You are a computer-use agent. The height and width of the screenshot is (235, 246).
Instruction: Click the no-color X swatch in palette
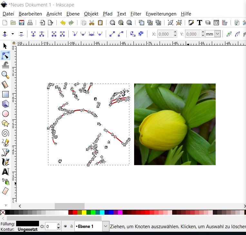3,212
